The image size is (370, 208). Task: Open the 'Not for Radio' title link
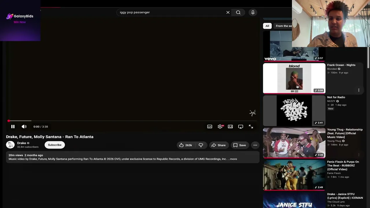(x=336, y=97)
